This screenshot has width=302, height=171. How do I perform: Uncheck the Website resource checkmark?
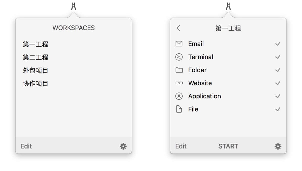click(278, 83)
